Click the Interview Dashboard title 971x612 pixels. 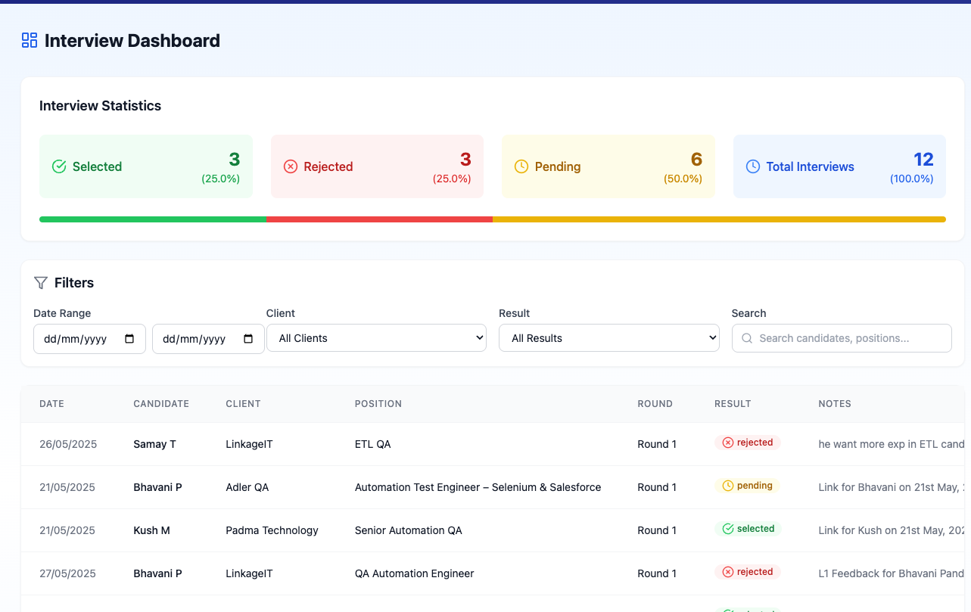point(131,40)
